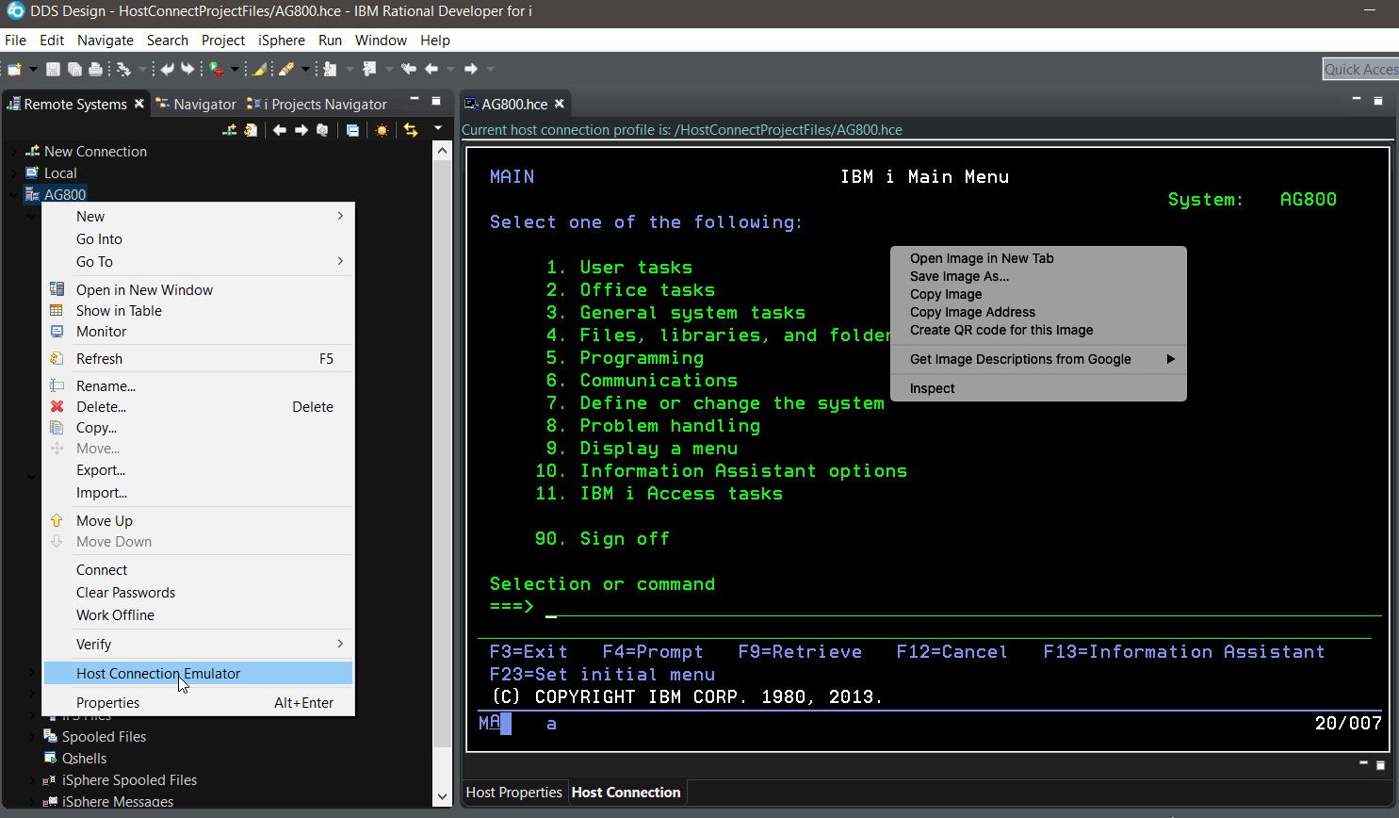Expand the Local connection node
Viewport: 1399px width, 818px height.
click(14, 173)
